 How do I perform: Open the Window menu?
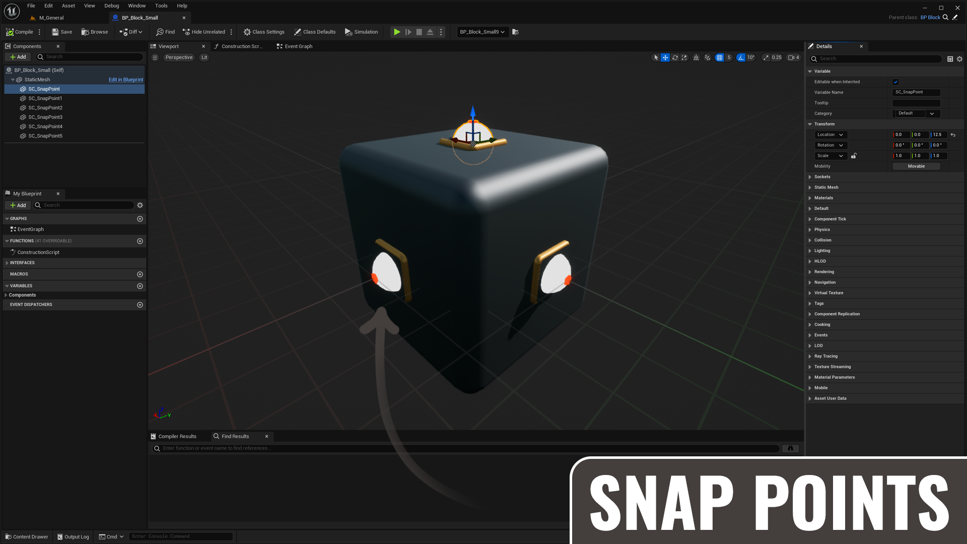tap(136, 6)
